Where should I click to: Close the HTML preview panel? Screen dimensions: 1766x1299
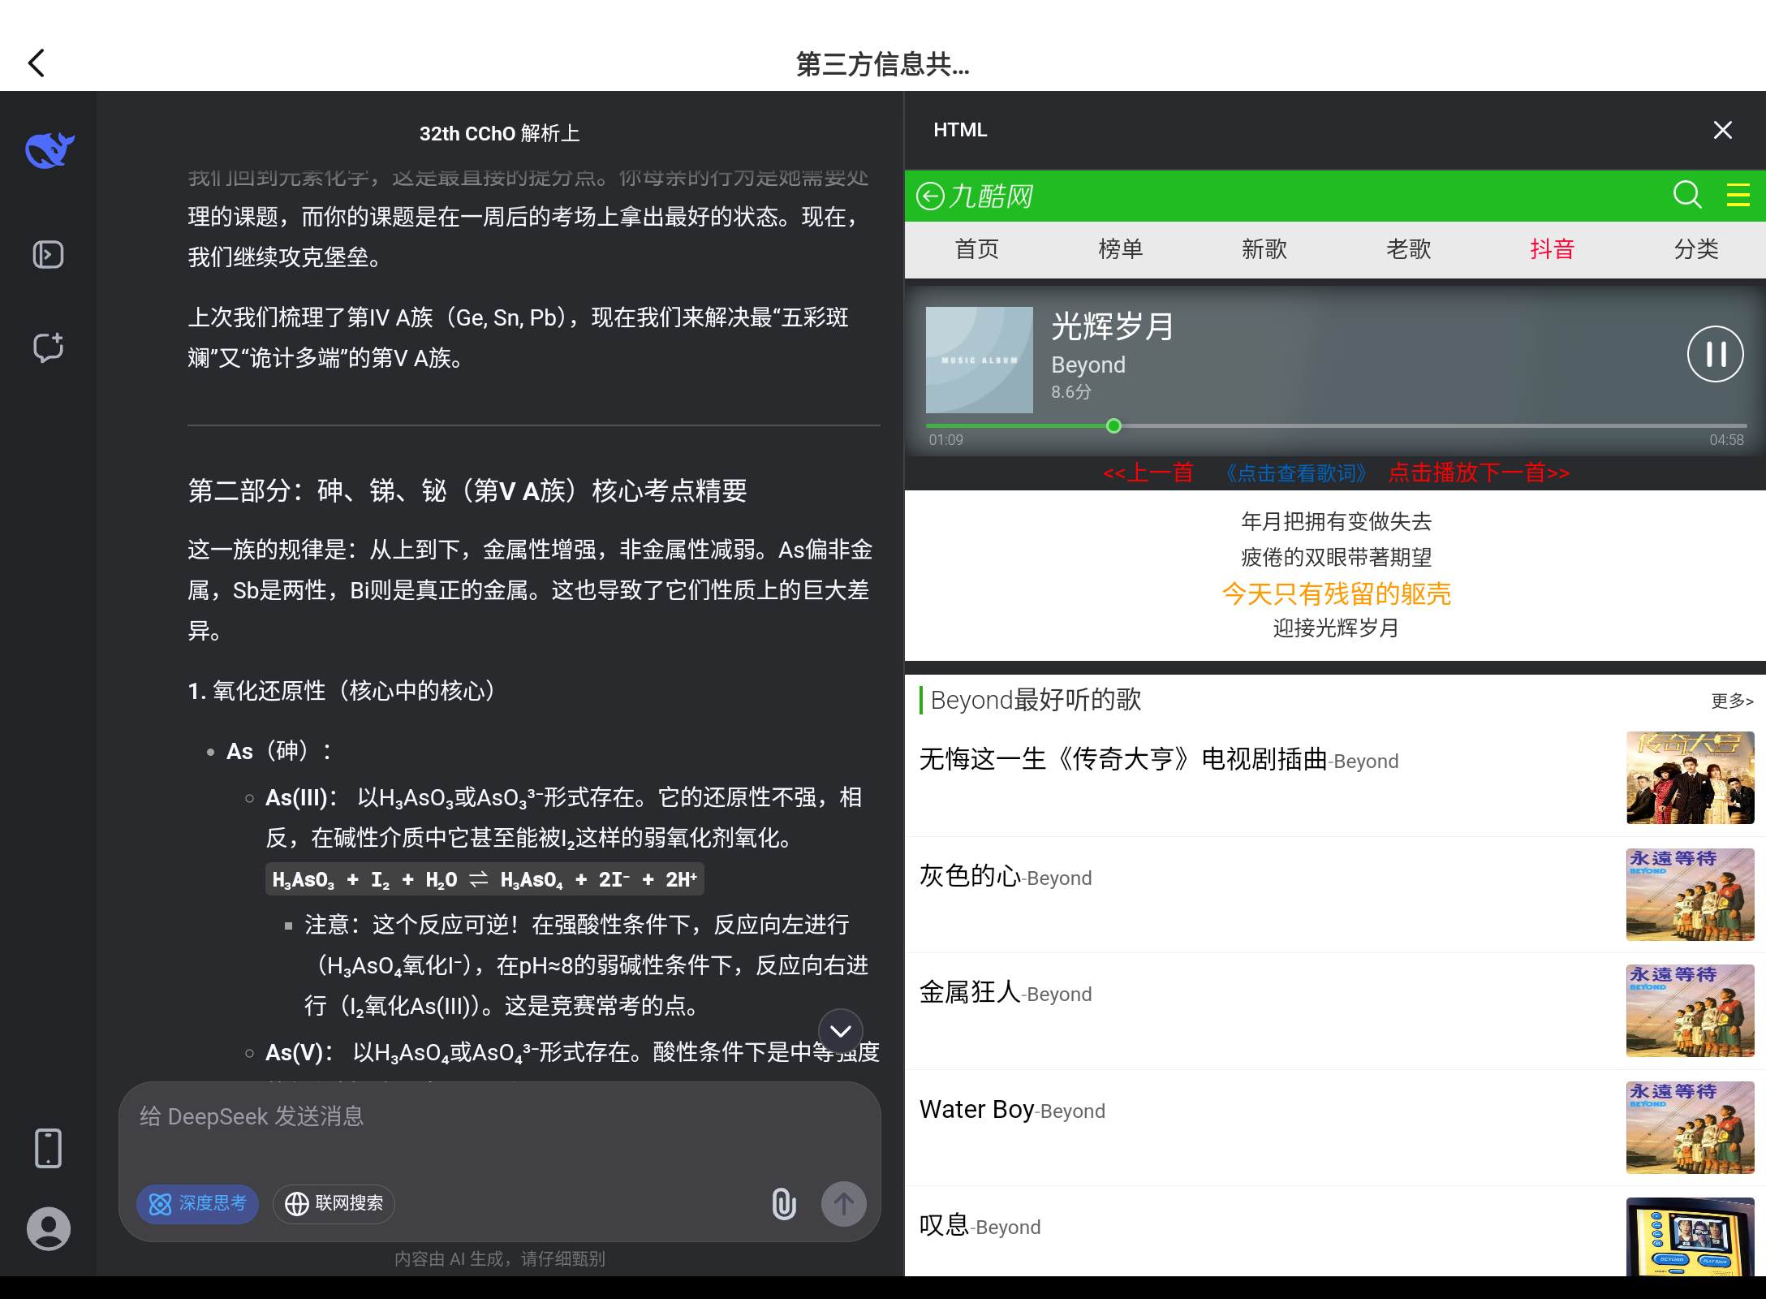(x=1723, y=130)
